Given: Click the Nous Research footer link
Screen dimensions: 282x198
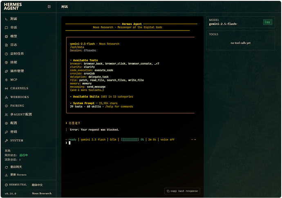Looking at the screenshot, I should click(42, 194).
